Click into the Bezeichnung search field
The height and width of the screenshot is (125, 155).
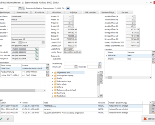click(x=81, y=63)
